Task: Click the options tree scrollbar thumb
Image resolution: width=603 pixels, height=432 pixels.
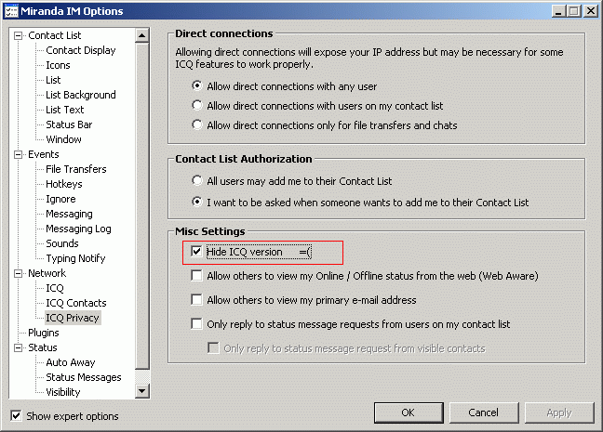Action: (141, 206)
